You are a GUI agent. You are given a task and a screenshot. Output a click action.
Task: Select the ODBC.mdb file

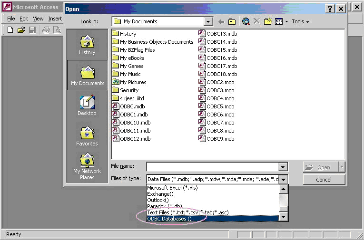[x=128, y=106]
